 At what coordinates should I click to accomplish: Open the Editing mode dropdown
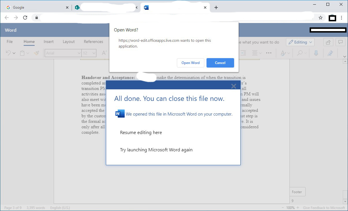pos(300,42)
